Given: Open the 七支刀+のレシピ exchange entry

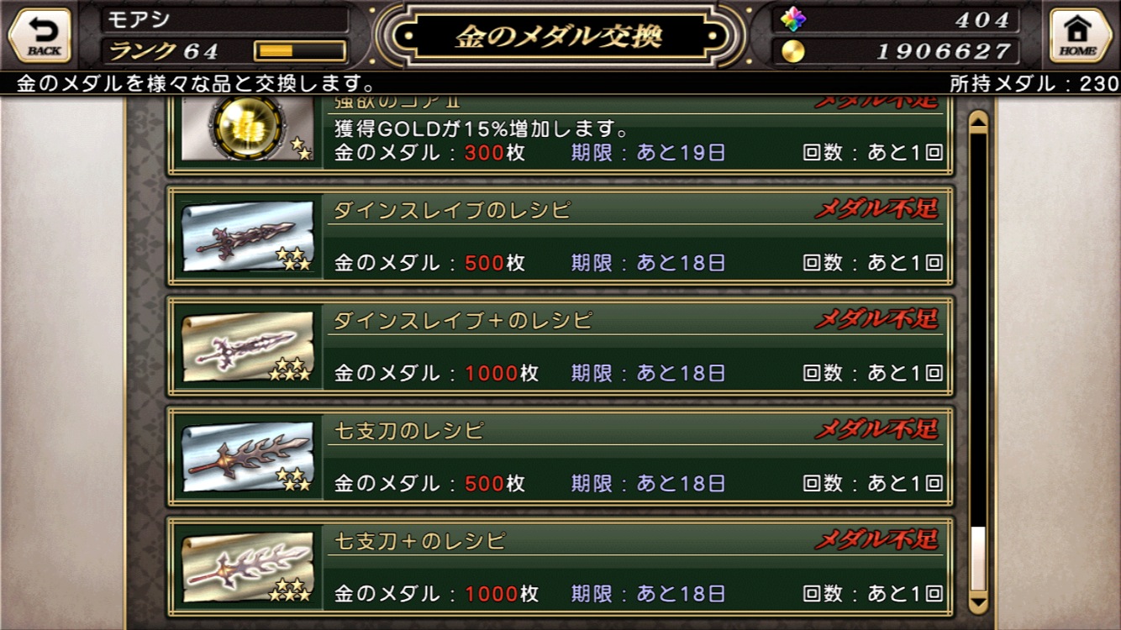Looking at the screenshot, I should (560, 568).
